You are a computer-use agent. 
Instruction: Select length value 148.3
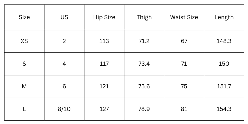224,41
